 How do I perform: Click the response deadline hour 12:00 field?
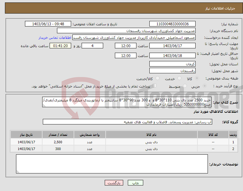[126, 46]
